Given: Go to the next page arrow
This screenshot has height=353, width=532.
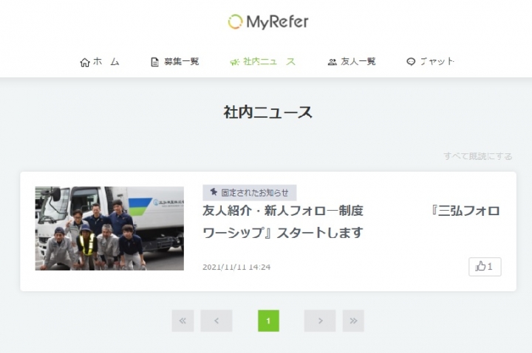Looking at the screenshot, I should tap(320, 321).
